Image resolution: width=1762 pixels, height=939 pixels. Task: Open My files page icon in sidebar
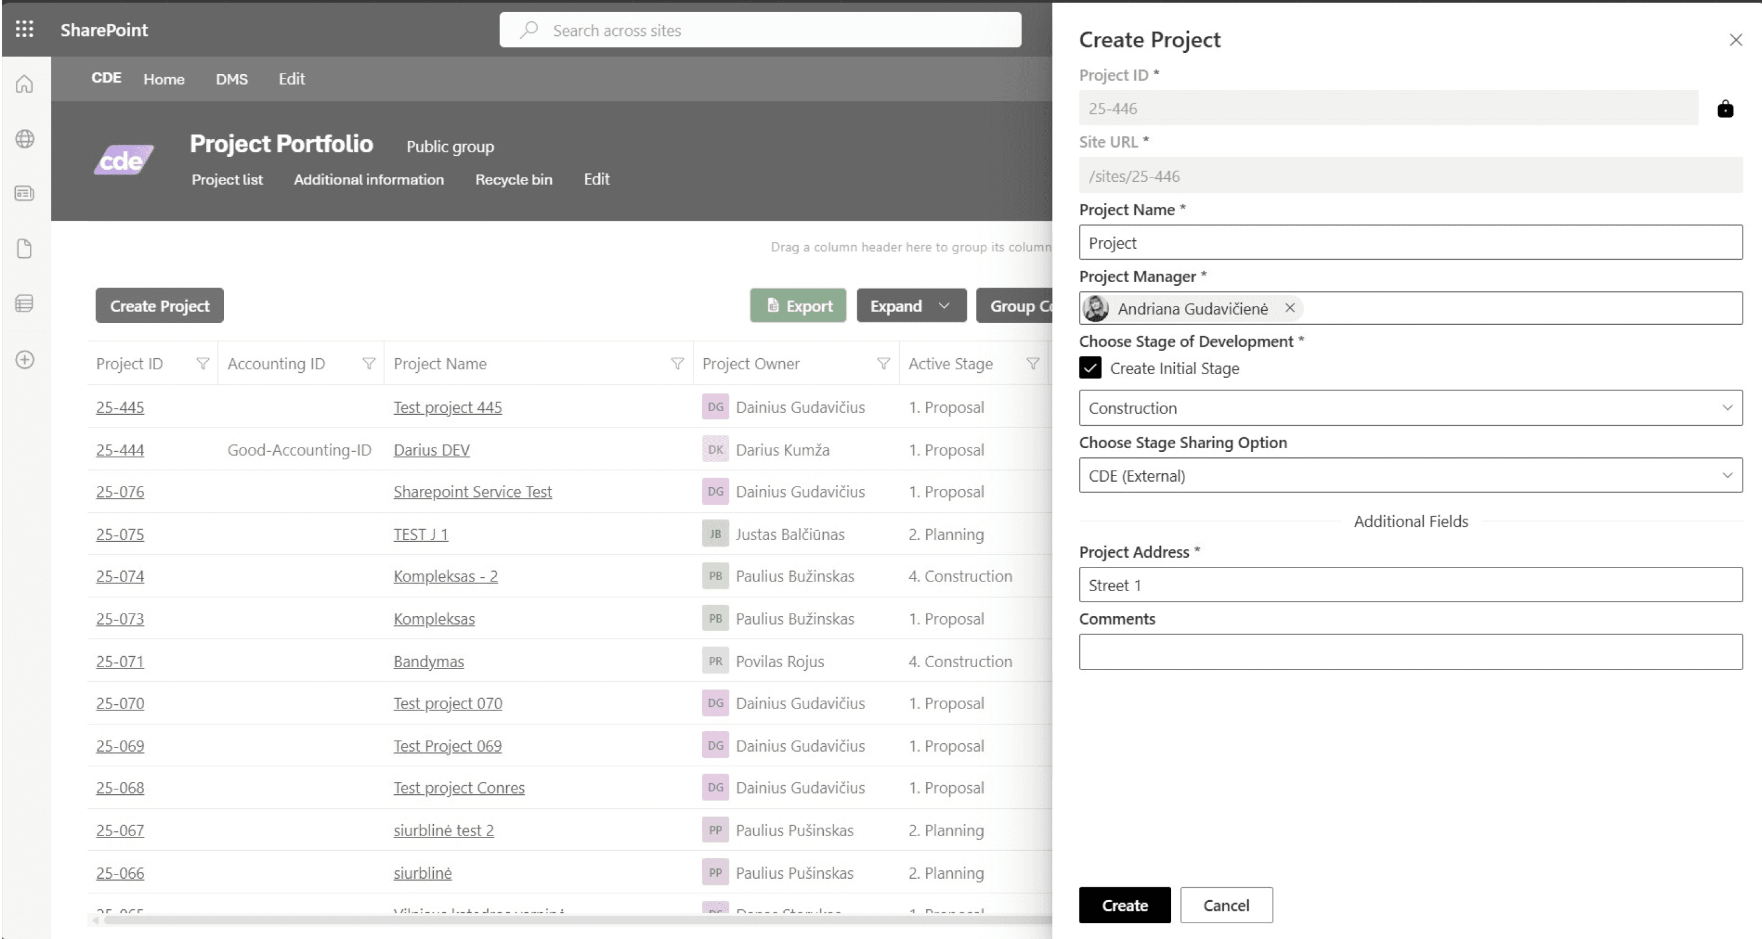click(24, 248)
